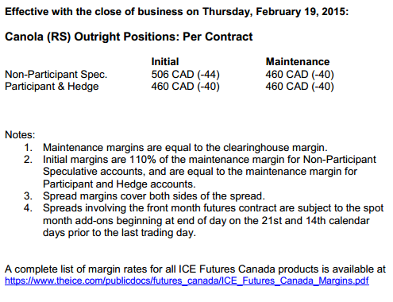Viewport: 393px width, 302px height.
Task: Click 'days prior to the last trading day' line
Action: pos(119,233)
